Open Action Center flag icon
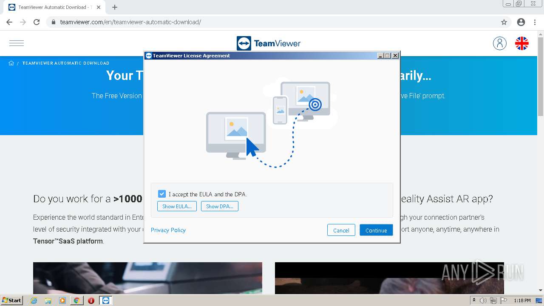 tap(504, 300)
